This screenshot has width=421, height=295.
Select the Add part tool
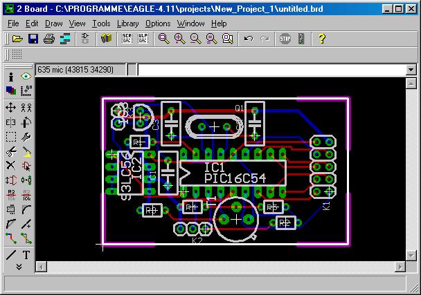[x=26, y=166]
